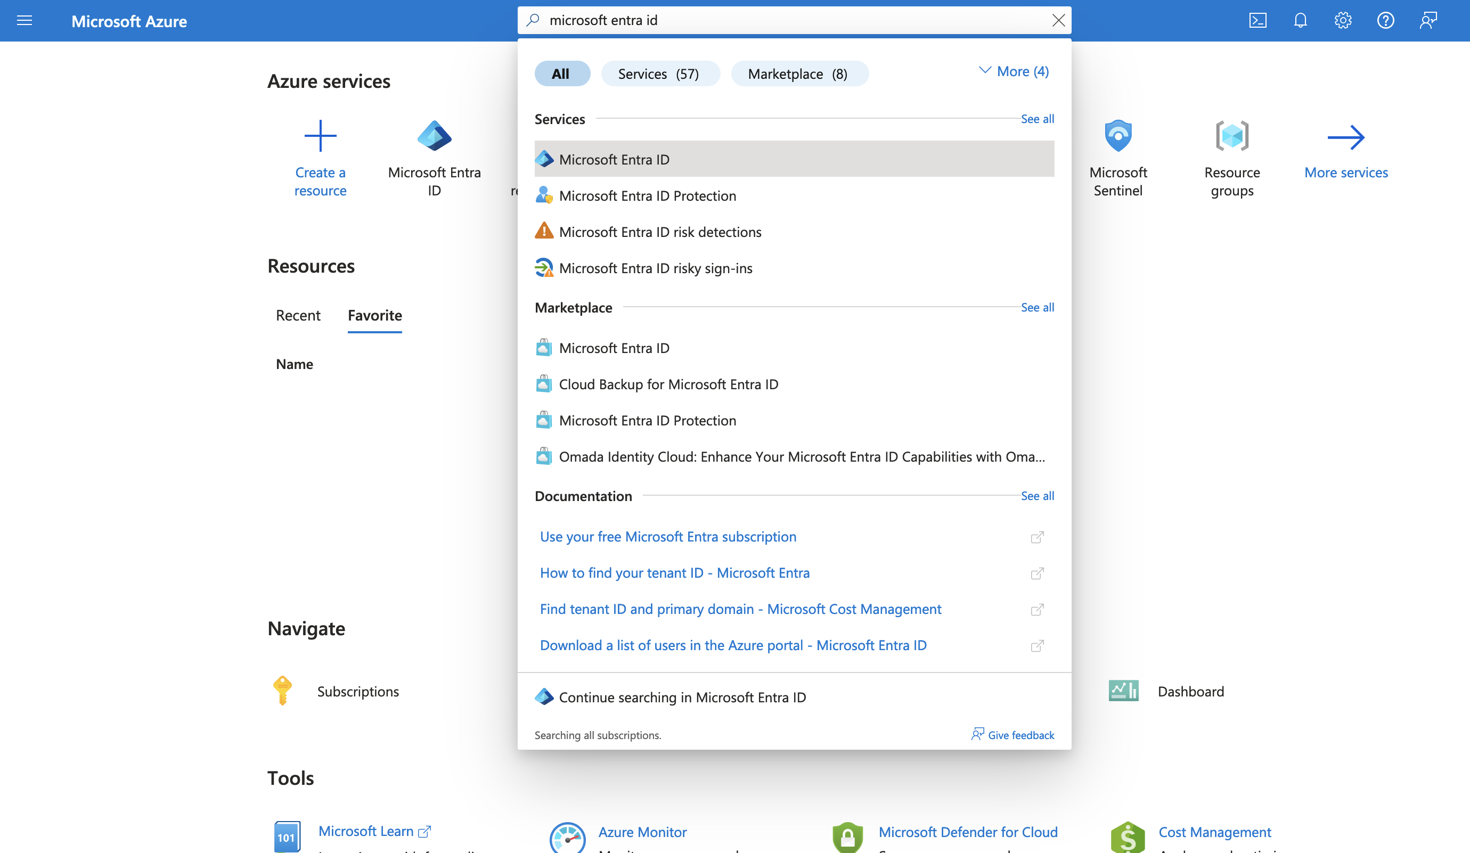Click external link icon for free subscription doc
The height and width of the screenshot is (853, 1470).
pos(1037,537)
